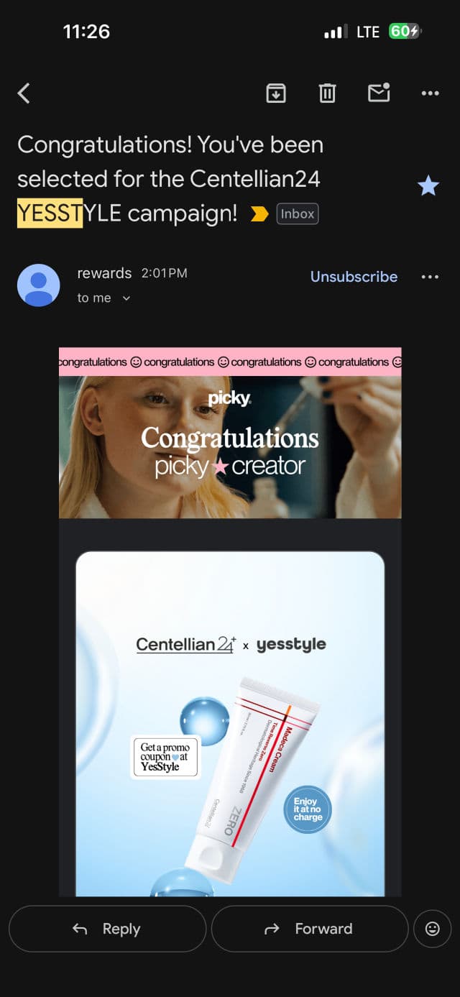Open the Inbox label
Viewport: 460px width, 997px height.
[x=298, y=213]
